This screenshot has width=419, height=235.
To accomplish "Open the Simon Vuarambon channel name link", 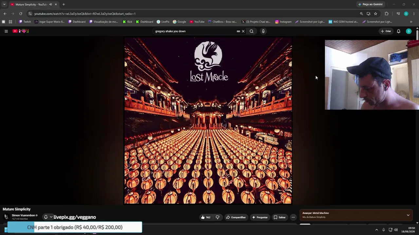I will pos(23,215).
